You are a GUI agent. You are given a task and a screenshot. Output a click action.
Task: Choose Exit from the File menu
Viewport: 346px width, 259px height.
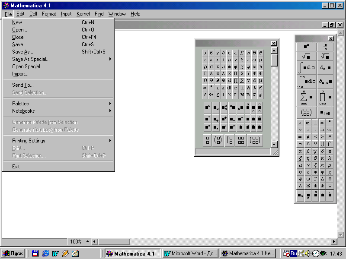click(x=58, y=167)
